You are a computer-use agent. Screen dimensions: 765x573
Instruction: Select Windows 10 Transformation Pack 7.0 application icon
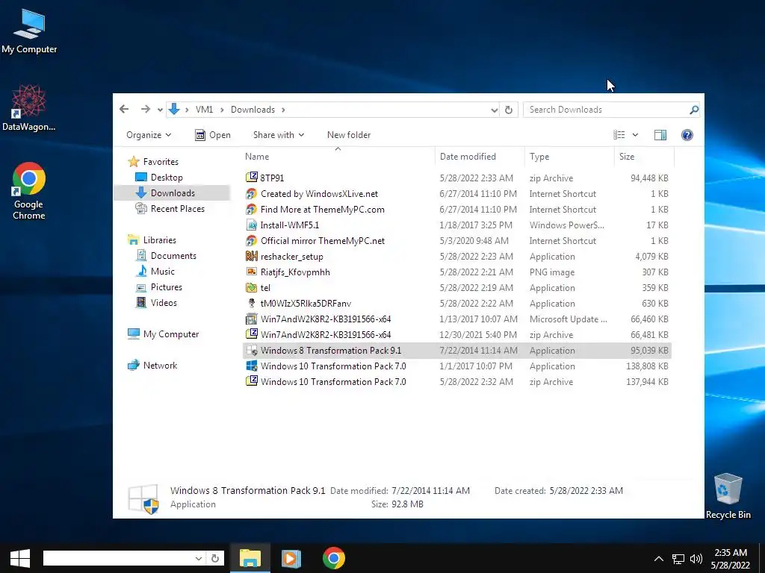click(251, 366)
